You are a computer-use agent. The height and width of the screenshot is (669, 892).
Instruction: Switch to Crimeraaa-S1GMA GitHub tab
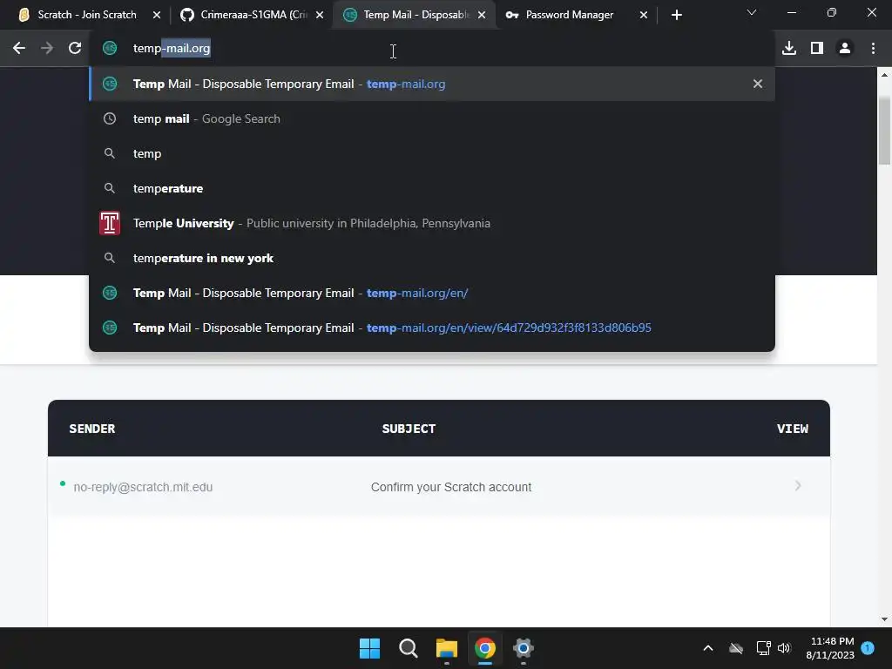(x=252, y=15)
